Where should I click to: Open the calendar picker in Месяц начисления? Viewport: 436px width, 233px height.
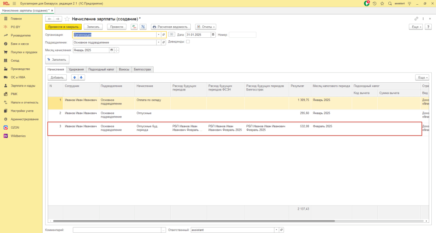(112, 50)
